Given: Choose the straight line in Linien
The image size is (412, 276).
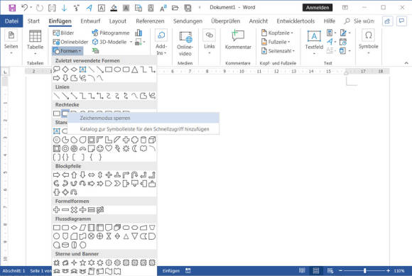Looking at the screenshot, I should pyautogui.click(x=57, y=96).
